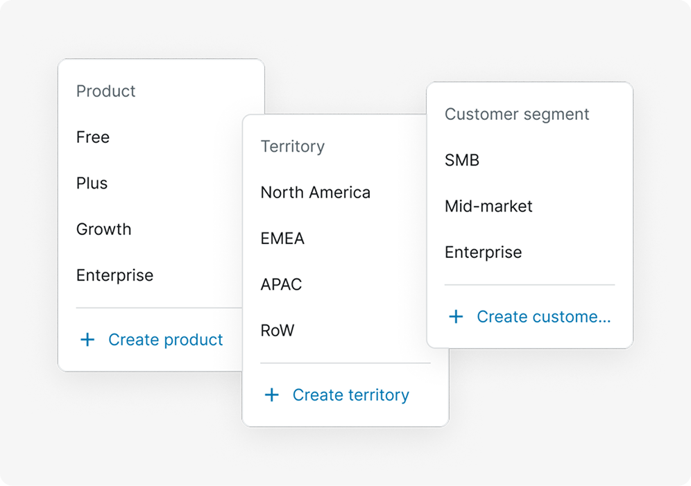Pick Enterprise in the Product list

coord(114,275)
